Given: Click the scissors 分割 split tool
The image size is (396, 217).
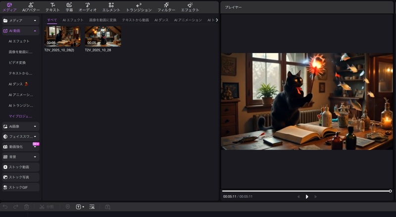Looking at the screenshot, I should (47, 207).
